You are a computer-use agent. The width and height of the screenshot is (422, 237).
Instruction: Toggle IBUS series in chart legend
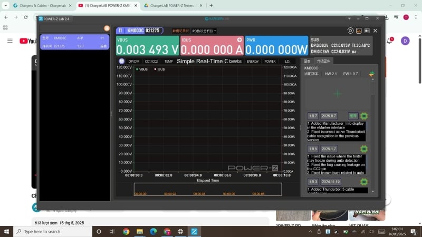tap(159, 70)
